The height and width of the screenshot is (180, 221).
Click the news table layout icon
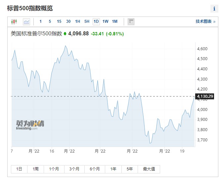pyautogui.click(x=131, y=22)
